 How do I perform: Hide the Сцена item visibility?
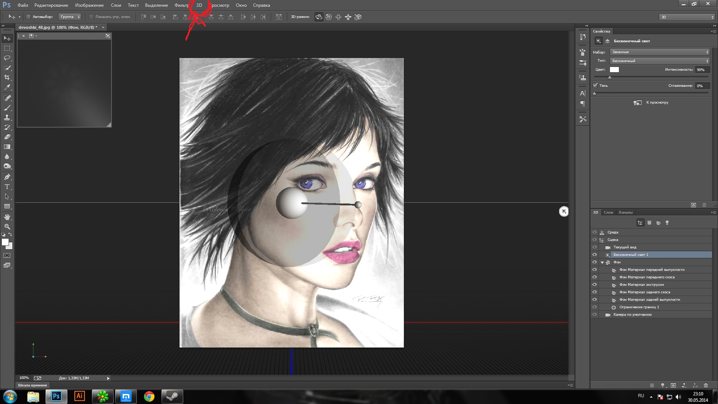click(x=595, y=240)
